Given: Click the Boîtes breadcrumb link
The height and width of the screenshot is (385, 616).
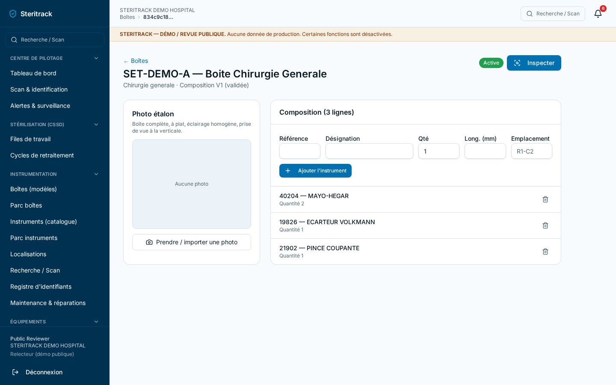Looking at the screenshot, I should pos(127,17).
